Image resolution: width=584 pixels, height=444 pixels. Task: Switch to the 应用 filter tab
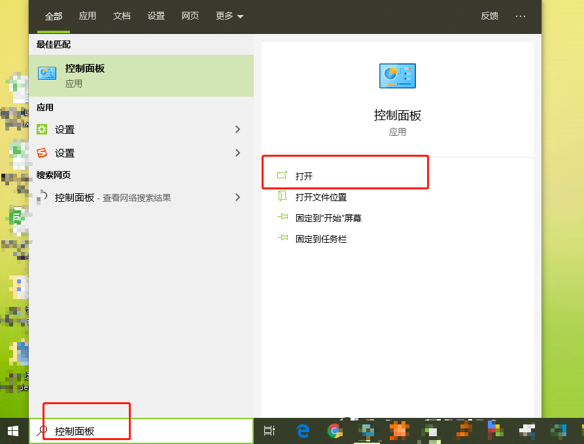pyautogui.click(x=88, y=16)
